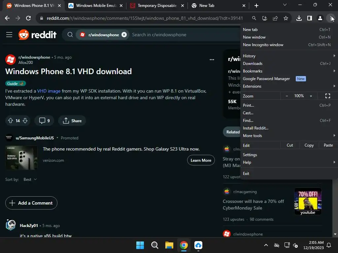The image size is (338, 253).
Task: Open the 70% OFF youtube thumbnail
Action: coord(308,201)
